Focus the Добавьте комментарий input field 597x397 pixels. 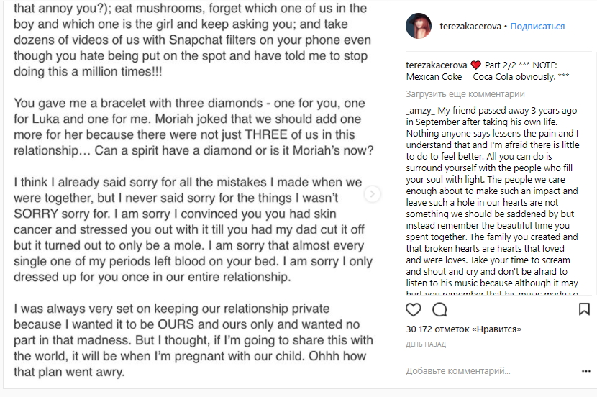tap(489, 371)
